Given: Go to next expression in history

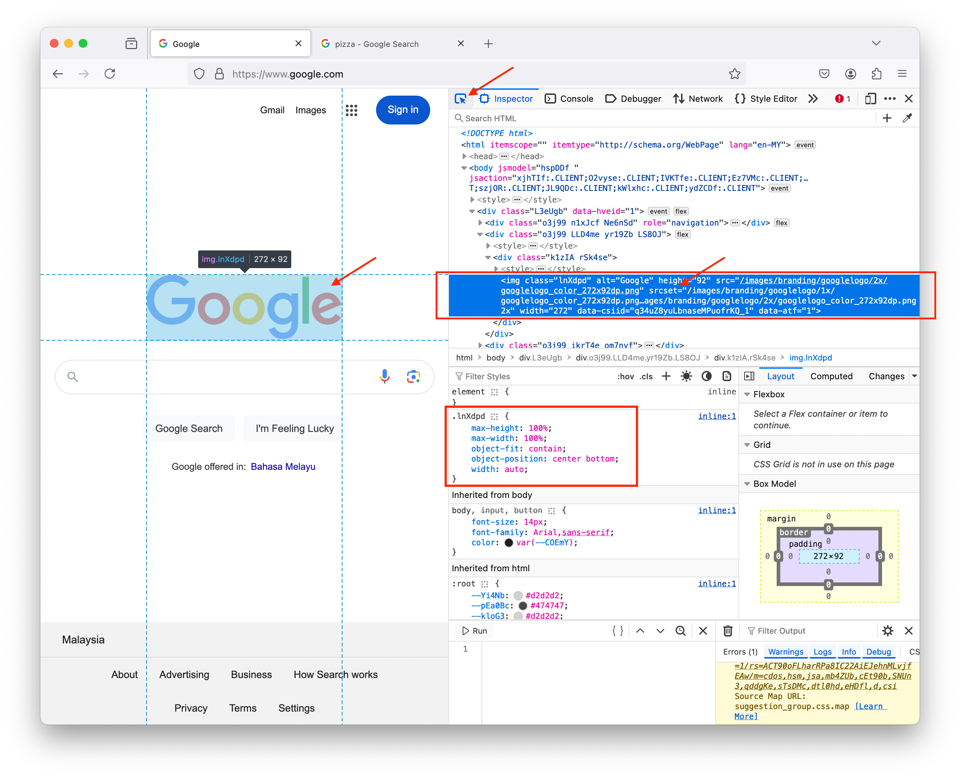Looking at the screenshot, I should (660, 630).
